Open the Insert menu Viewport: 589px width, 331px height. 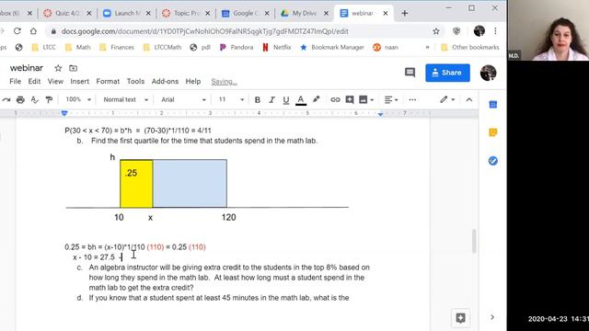[x=80, y=82]
